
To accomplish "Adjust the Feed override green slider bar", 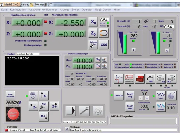I will pyautogui.click(x=125, y=44).
